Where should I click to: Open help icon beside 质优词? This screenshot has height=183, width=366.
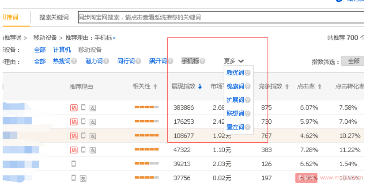(x=248, y=73)
